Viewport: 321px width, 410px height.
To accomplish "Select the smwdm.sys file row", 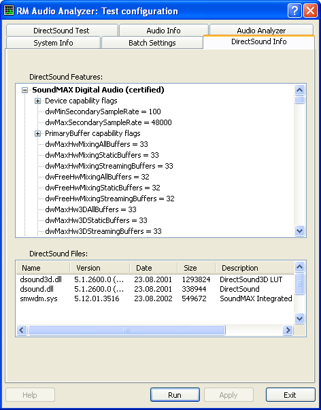I will click(155, 298).
